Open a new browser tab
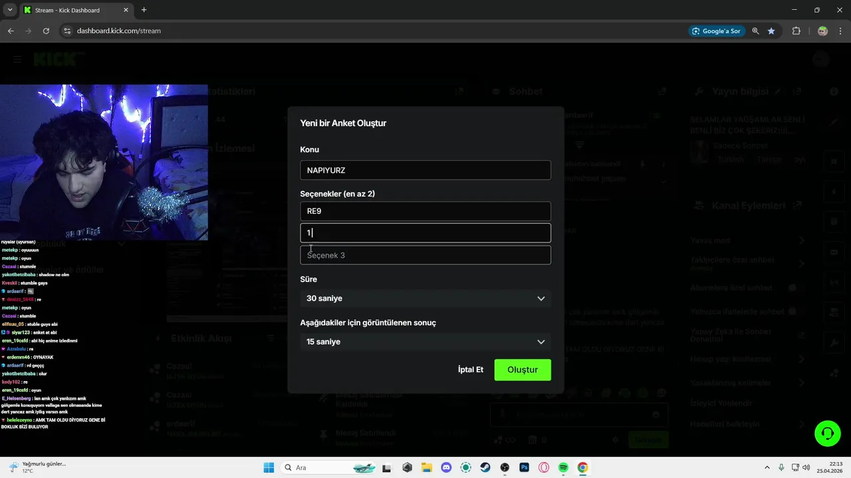This screenshot has width=851, height=478. pos(144,10)
